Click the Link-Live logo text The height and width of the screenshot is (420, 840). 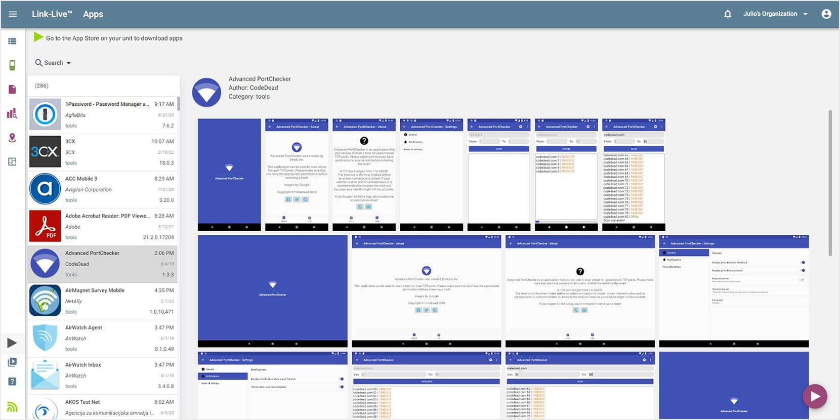52,14
